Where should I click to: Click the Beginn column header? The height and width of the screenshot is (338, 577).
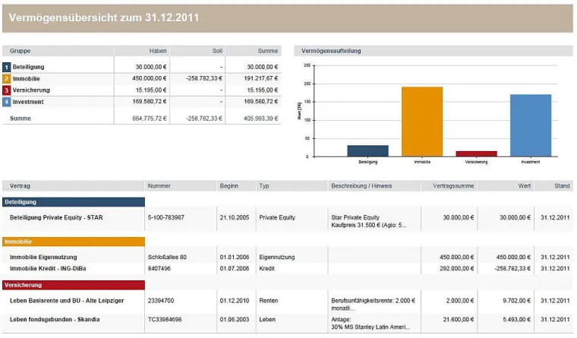click(229, 185)
